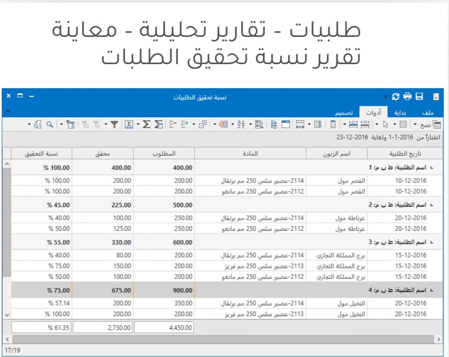The height and width of the screenshot is (357, 449).
Task: Click the horizontal scrollbar right arrow
Action: click(439, 340)
